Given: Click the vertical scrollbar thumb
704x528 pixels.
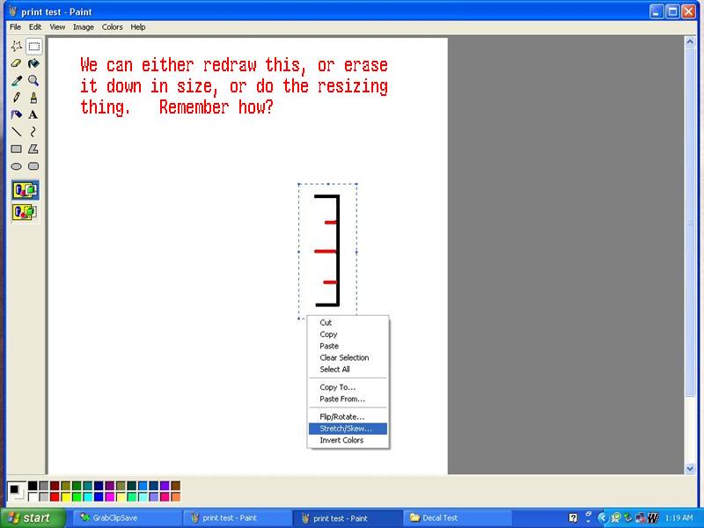Looking at the screenshot, I should (690, 222).
